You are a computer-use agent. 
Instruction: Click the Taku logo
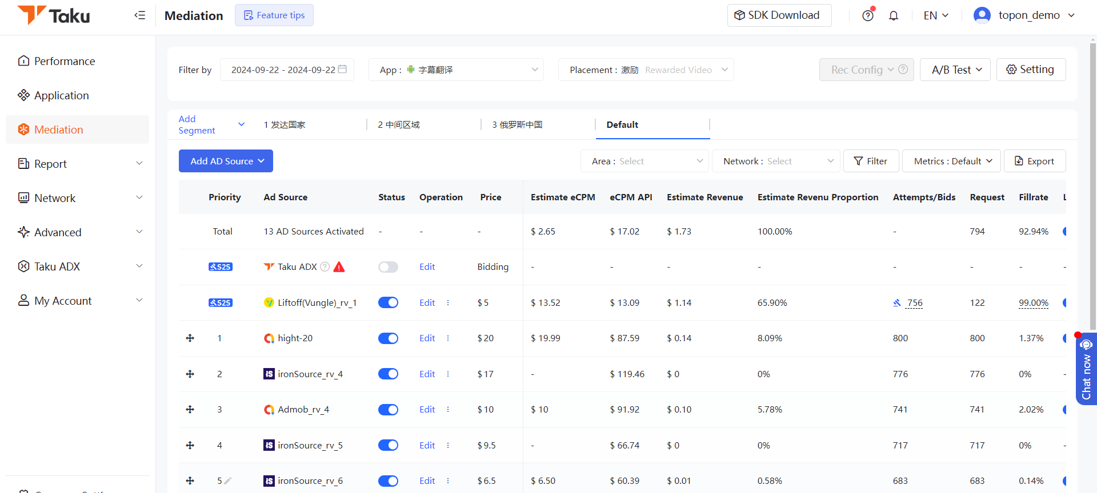tap(54, 15)
